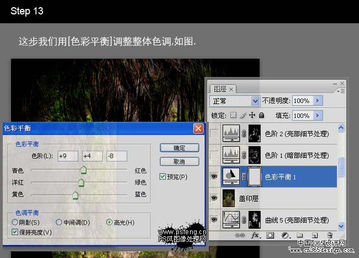
Task: Switch to the 图层 tab
Action: (220, 89)
